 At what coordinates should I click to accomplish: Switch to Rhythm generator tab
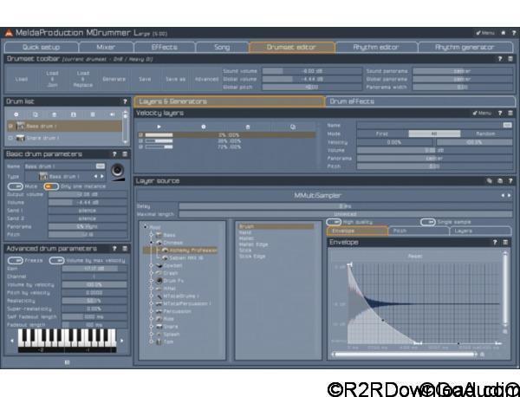(465, 47)
